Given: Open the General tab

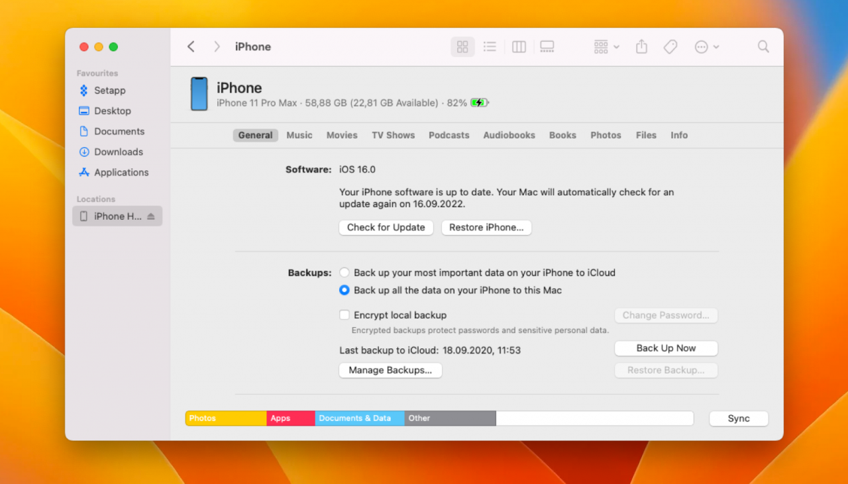Looking at the screenshot, I should click(255, 135).
